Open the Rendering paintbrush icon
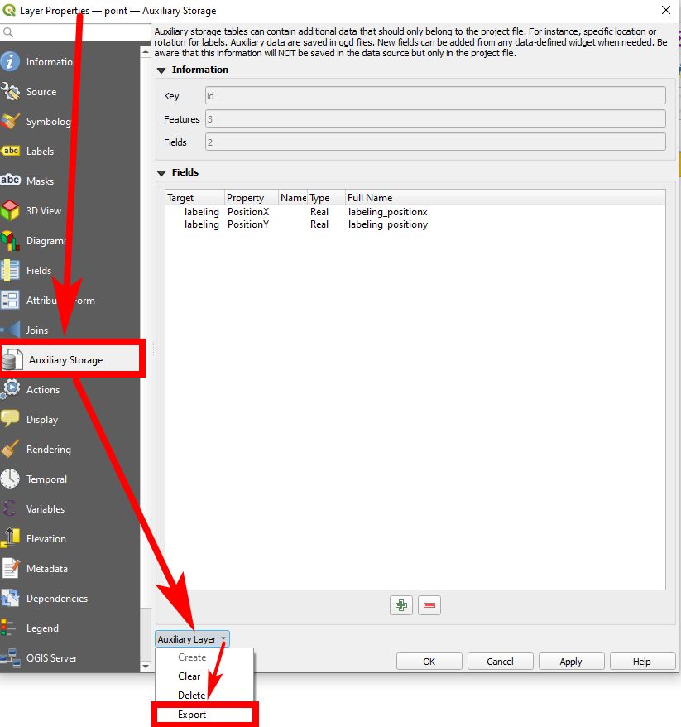Screen dimensions: 681x727 pyautogui.click(x=10, y=449)
